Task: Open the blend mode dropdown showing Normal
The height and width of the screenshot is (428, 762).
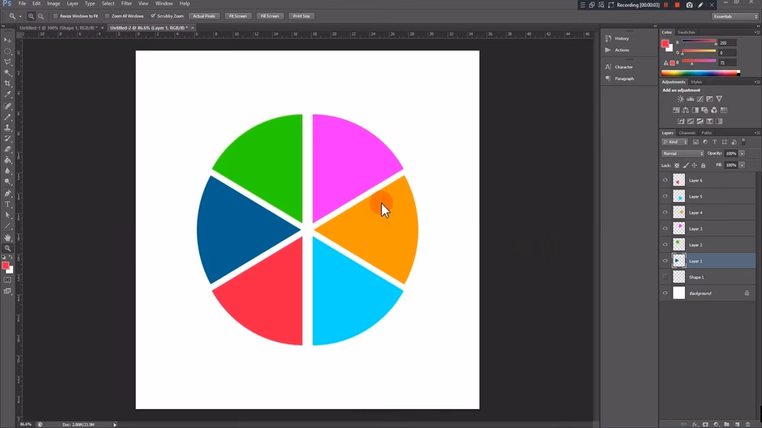Action: [x=682, y=153]
